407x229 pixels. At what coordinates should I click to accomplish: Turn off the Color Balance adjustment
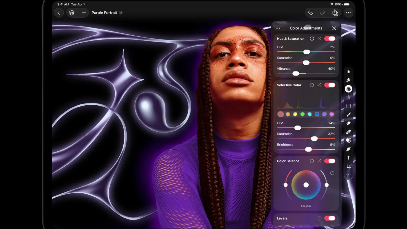(330, 161)
